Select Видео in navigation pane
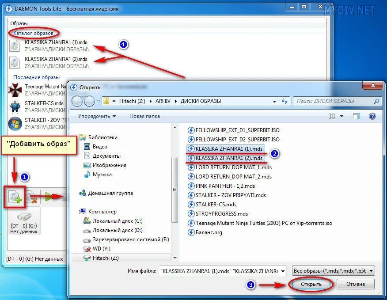This screenshot has height=300, width=387. click(96, 147)
